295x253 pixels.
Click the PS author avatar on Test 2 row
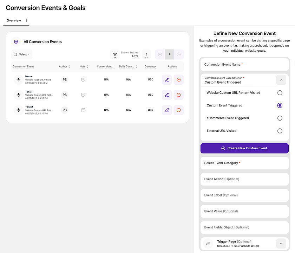click(64, 110)
